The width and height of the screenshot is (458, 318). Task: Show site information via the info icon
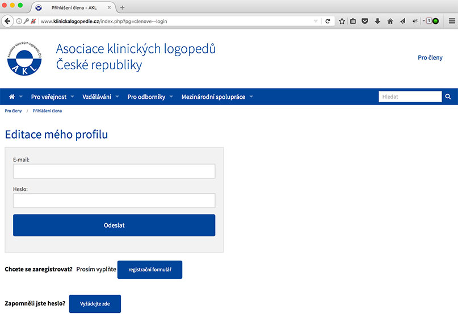point(19,21)
